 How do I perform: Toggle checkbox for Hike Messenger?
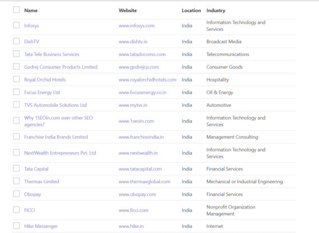16,226
